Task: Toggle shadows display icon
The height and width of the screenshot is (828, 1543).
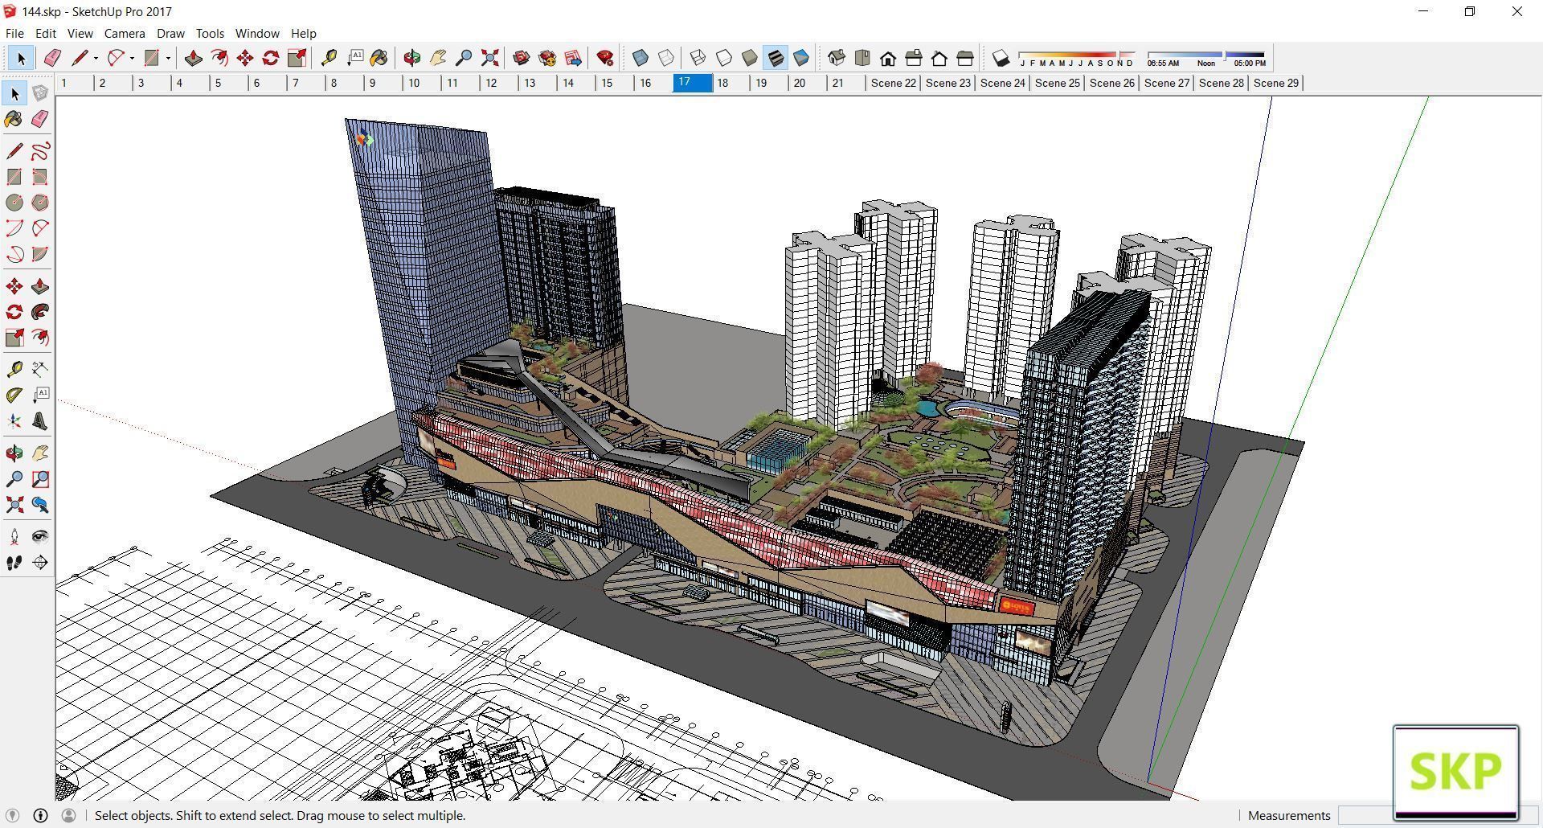Action: click(x=1001, y=58)
